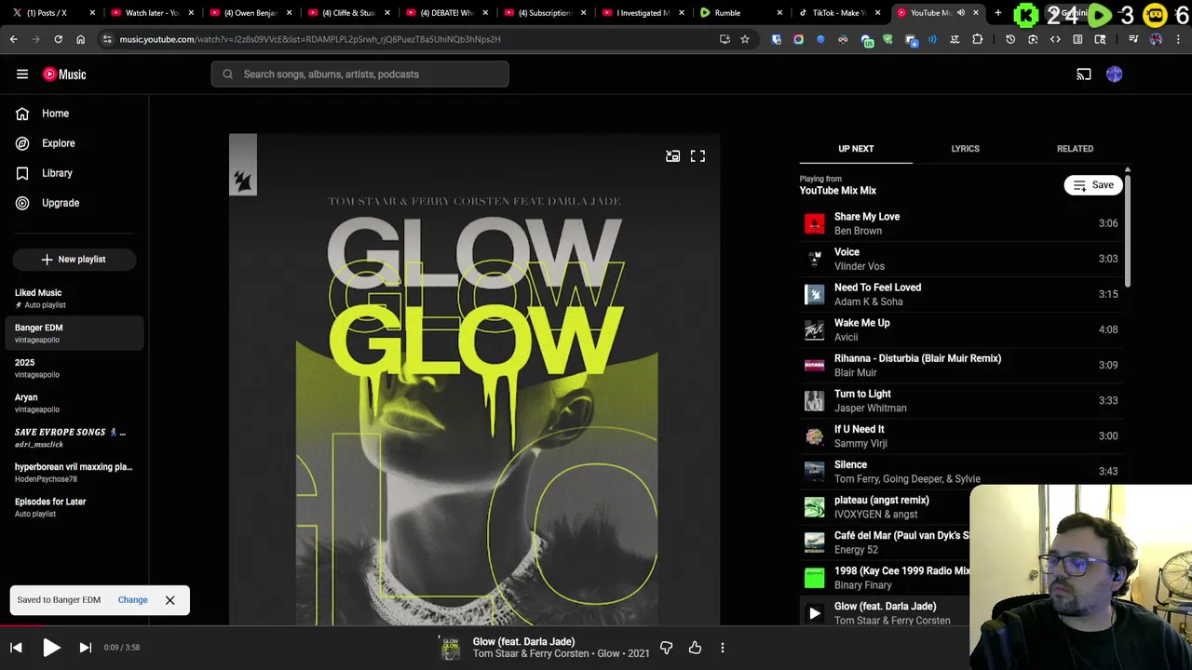Click the YouTube Music logo

[x=64, y=74]
